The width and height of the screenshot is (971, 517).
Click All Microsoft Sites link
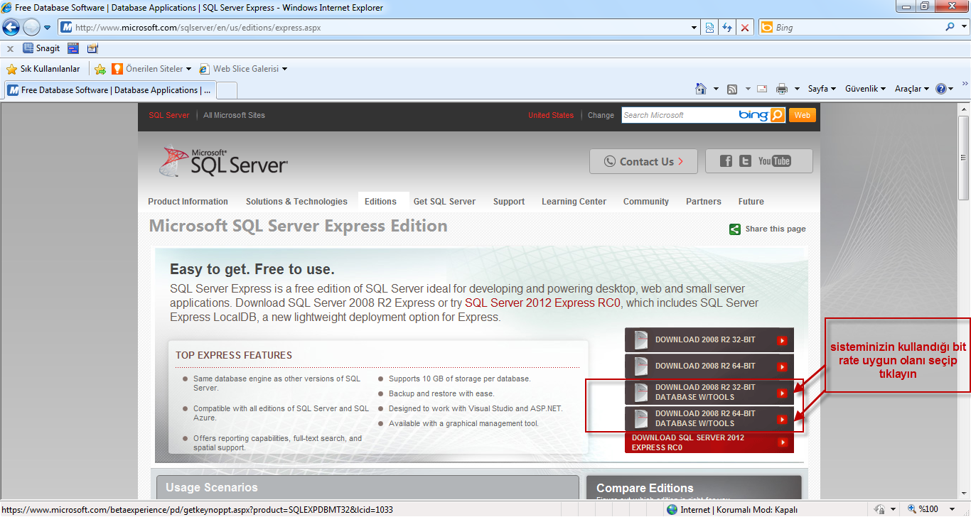click(x=234, y=115)
